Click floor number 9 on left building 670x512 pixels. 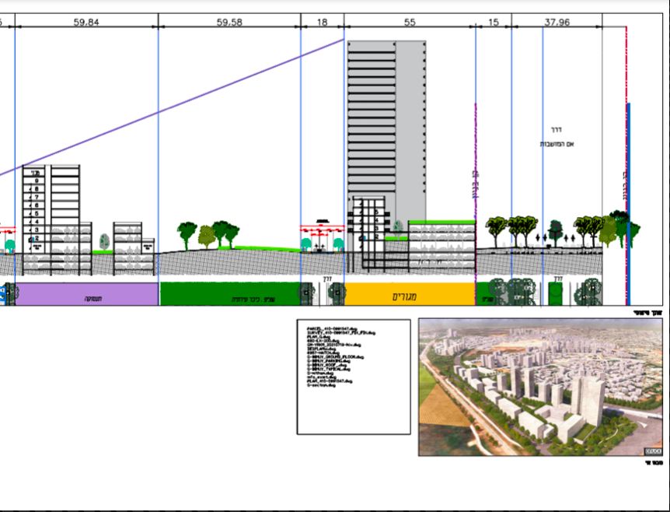[36, 181]
